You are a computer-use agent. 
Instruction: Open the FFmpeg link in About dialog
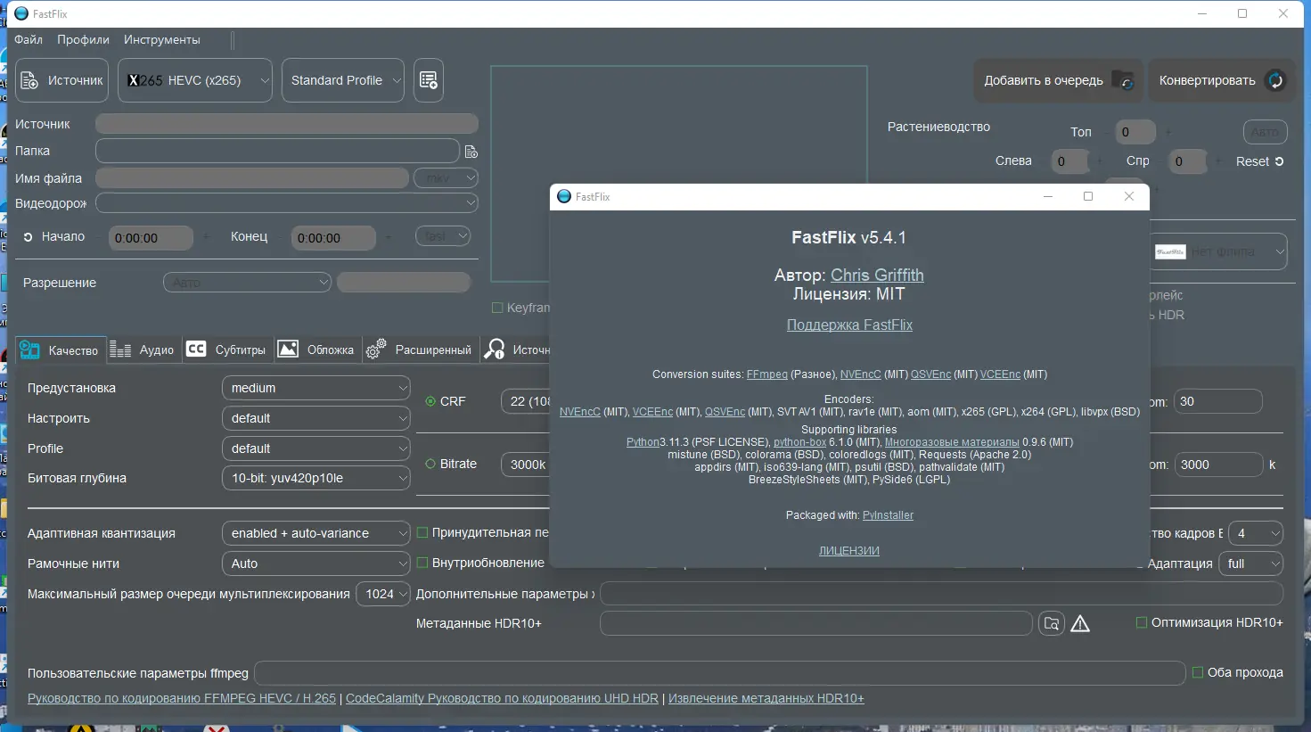[x=766, y=374]
